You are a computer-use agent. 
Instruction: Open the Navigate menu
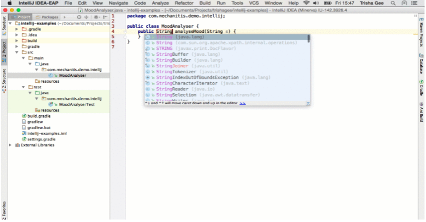pos(118,3)
